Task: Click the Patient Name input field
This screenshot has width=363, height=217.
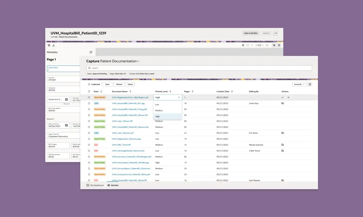Action: point(64,69)
